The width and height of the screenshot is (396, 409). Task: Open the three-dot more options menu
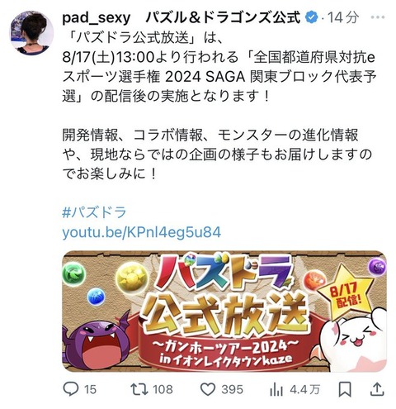[x=378, y=17]
